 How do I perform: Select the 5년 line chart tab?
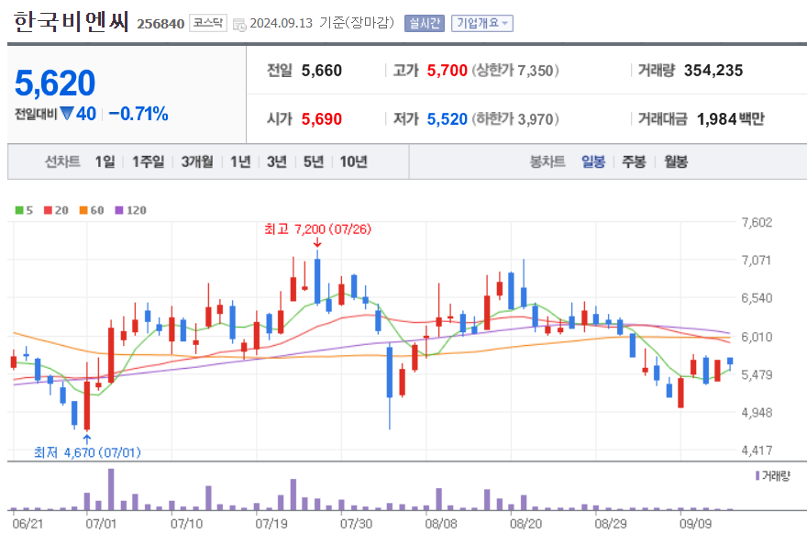pyautogui.click(x=314, y=161)
